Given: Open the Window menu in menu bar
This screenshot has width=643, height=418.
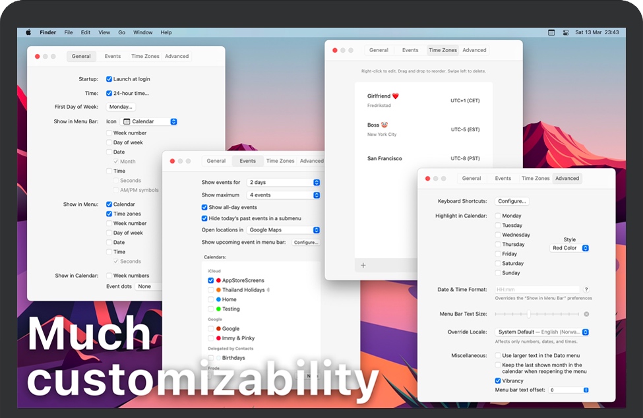Looking at the screenshot, I should coord(142,32).
